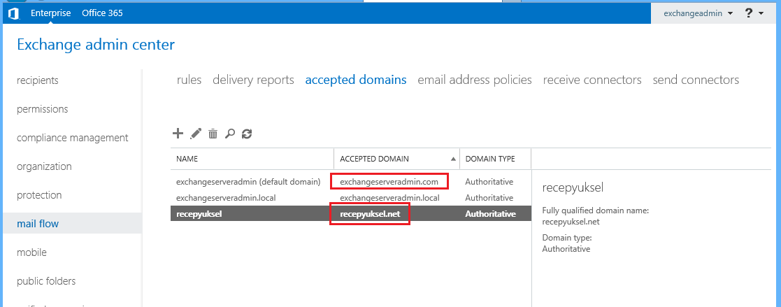Select mail flow in sidebar
This screenshot has height=307, width=781.
coord(72,223)
